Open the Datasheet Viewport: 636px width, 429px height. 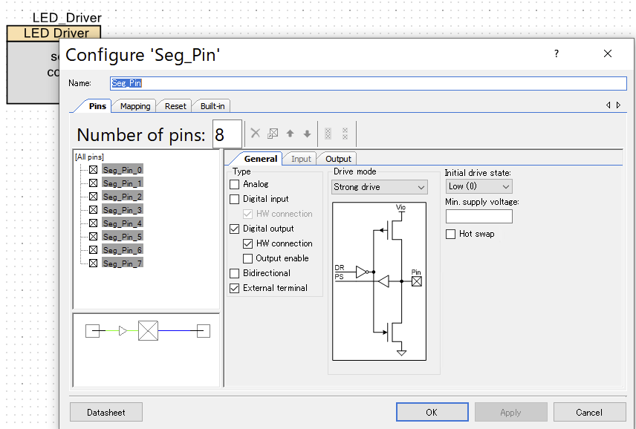pos(106,412)
